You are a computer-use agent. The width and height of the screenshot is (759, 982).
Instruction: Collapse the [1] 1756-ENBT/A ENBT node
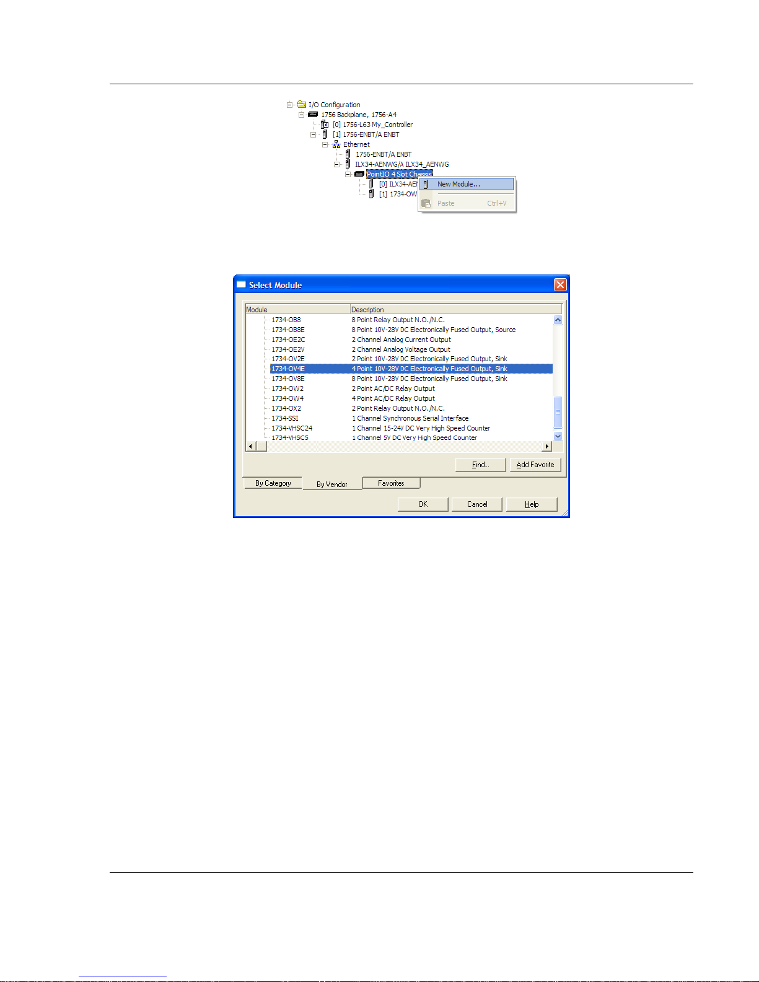click(313, 134)
